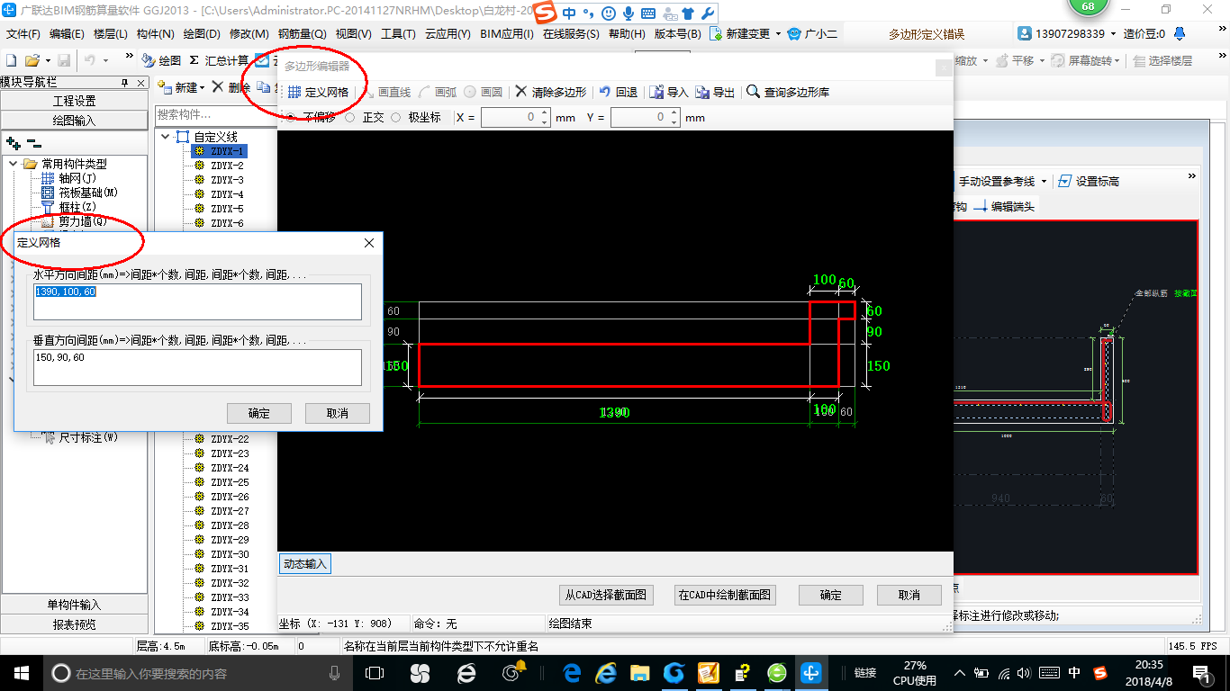Screen dimensions: 1230x691
Task: Click the plus expand-all icon in navigator
Action: 13,143
